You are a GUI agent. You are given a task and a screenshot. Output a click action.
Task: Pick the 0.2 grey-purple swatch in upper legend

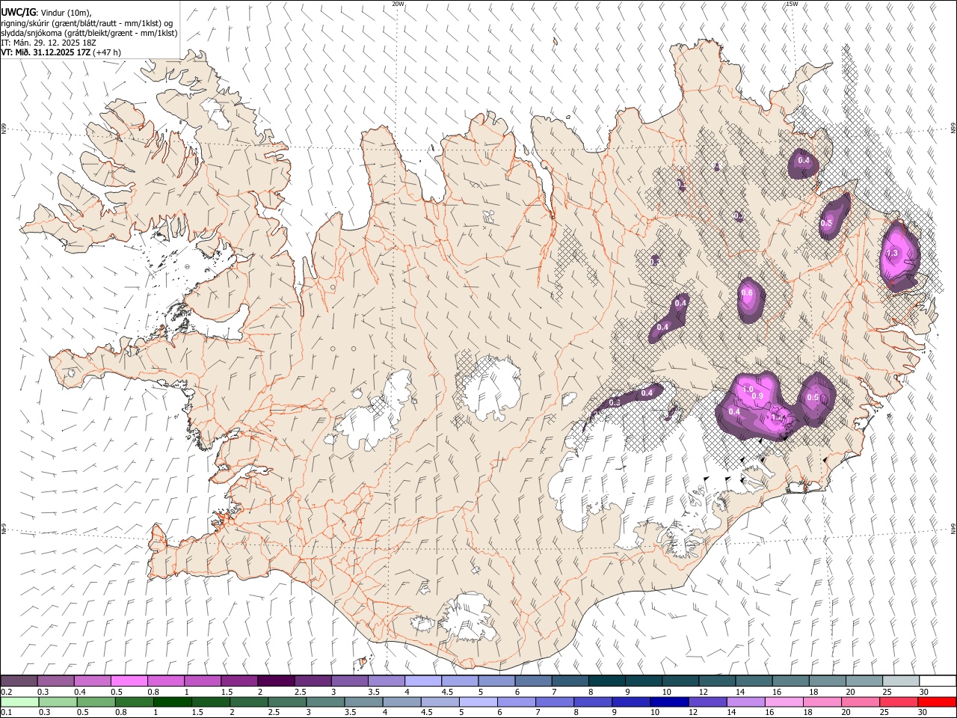tap(19, 681)
